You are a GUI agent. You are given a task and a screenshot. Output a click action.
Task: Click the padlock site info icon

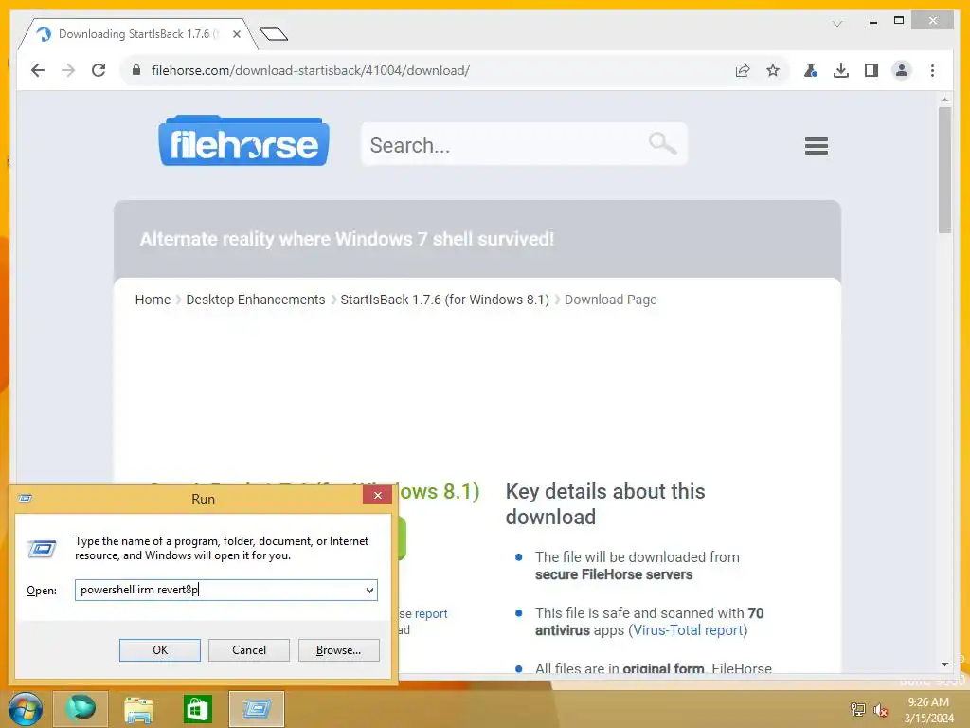(136, 70)
